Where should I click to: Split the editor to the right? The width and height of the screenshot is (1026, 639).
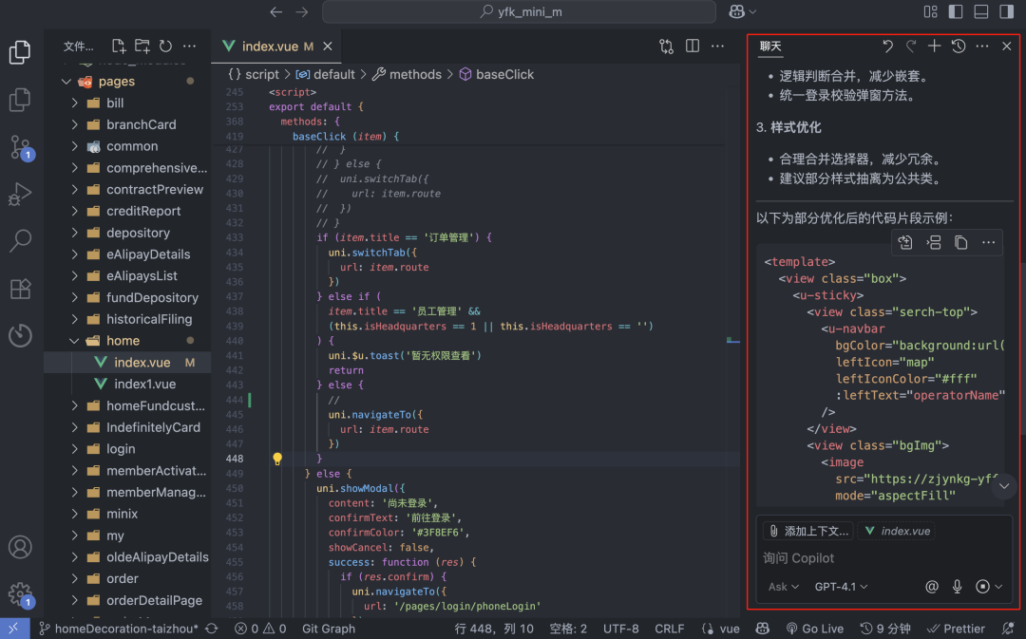point(693,47)
